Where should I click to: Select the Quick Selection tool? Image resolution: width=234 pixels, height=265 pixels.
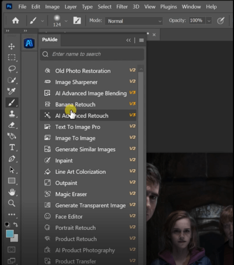[x=12, y=80]
